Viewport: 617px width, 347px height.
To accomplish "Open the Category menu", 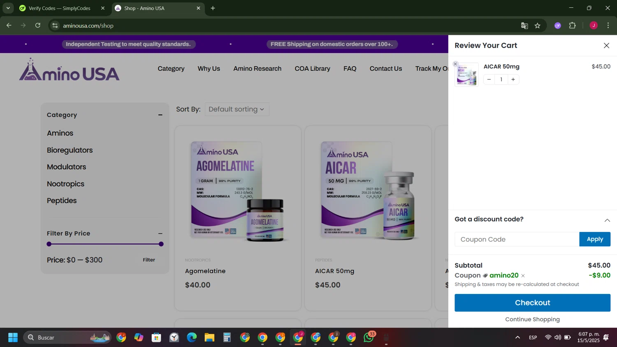I will [x=171, y=69].
